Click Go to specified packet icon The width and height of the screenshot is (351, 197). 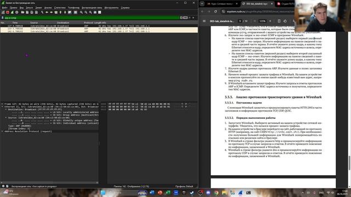coord(56,12)
